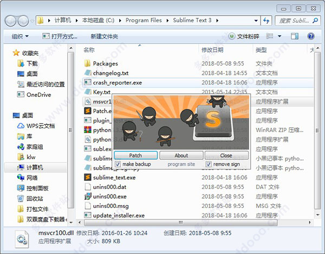The height and width of the screenshot is (254, 325).
Task: Click the horizontal scrollbar of file list
Action: coord(181,223)
